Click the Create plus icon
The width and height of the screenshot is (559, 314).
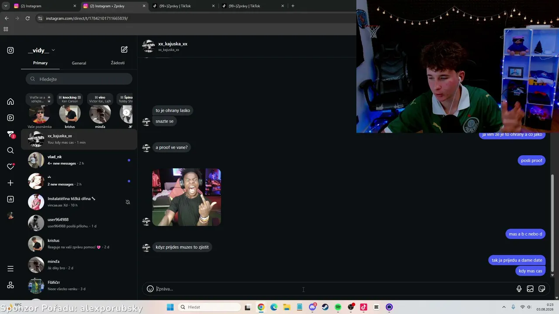tap(10, 183)
